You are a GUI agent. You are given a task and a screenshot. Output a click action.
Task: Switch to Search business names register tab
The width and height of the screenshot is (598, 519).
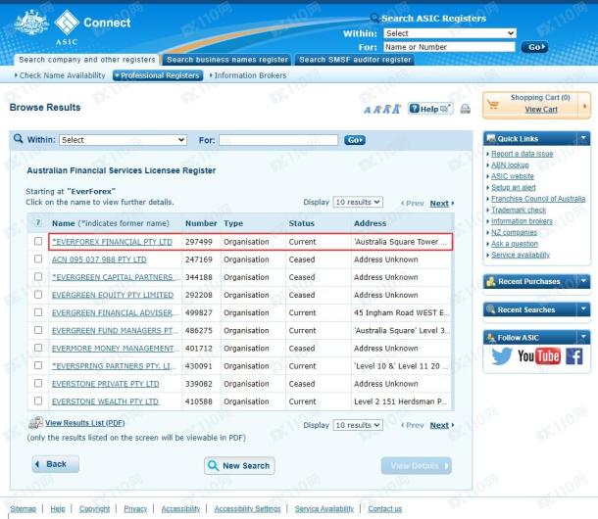(227, 60)
